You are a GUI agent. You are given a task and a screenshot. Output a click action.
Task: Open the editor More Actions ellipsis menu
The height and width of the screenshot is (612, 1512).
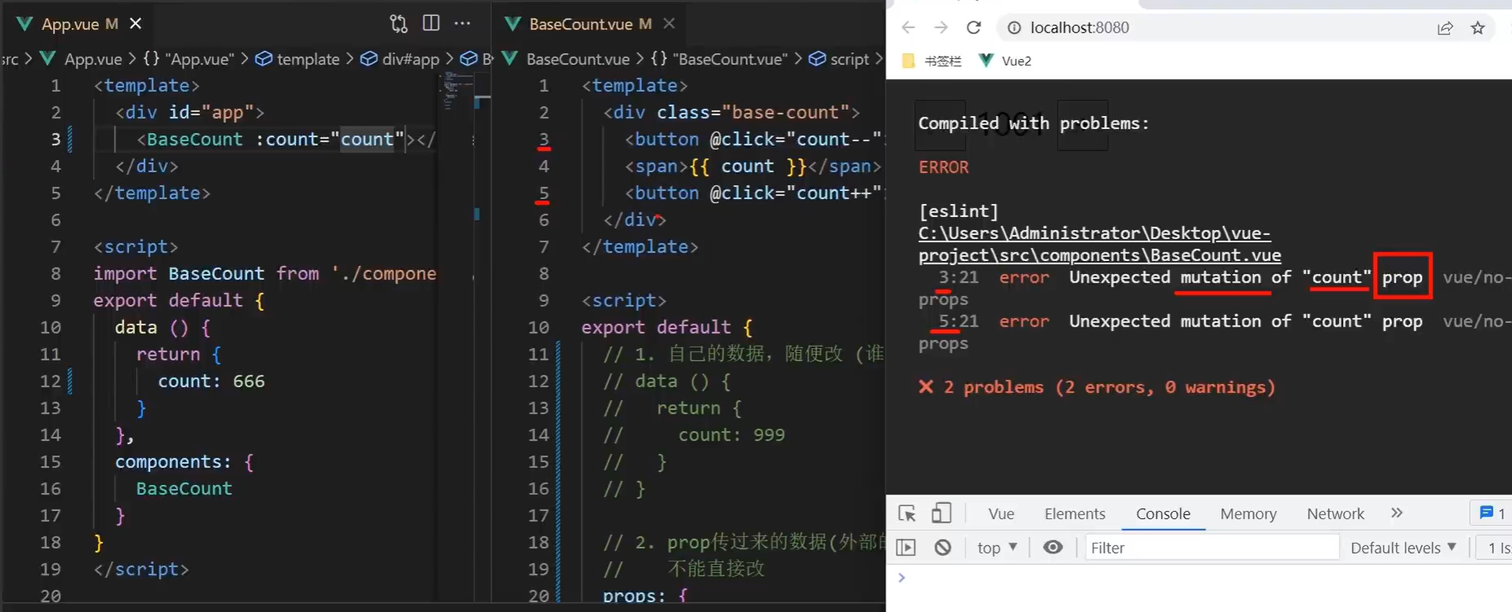coord(462,24)
